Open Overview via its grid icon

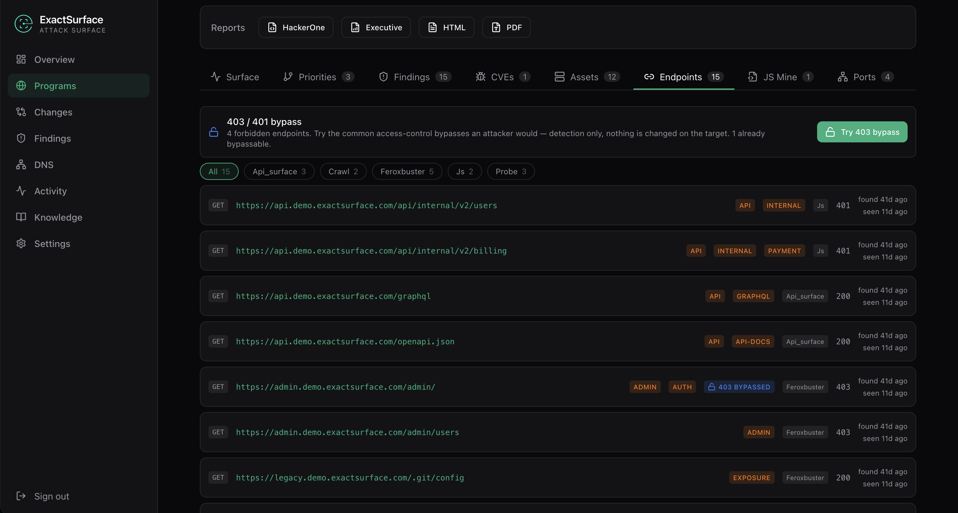pos(21,60)
